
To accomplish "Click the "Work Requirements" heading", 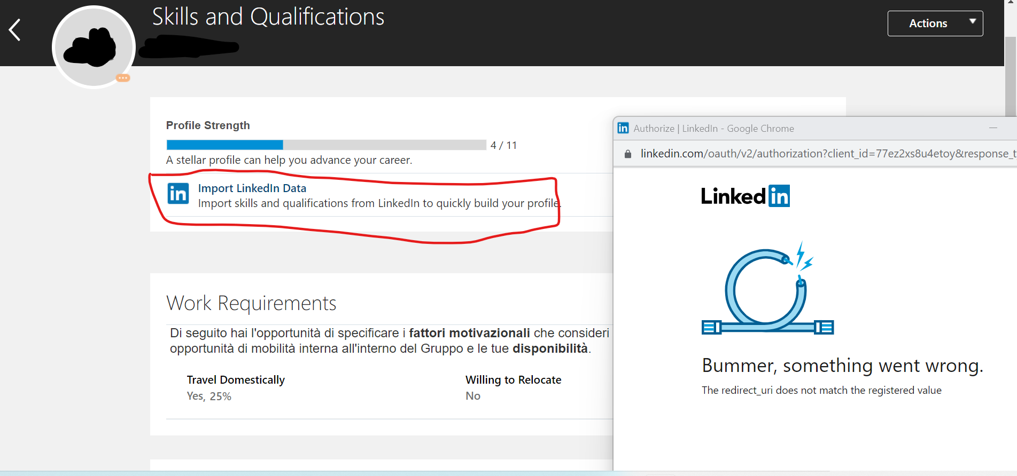I will click(x=251, y=303).
